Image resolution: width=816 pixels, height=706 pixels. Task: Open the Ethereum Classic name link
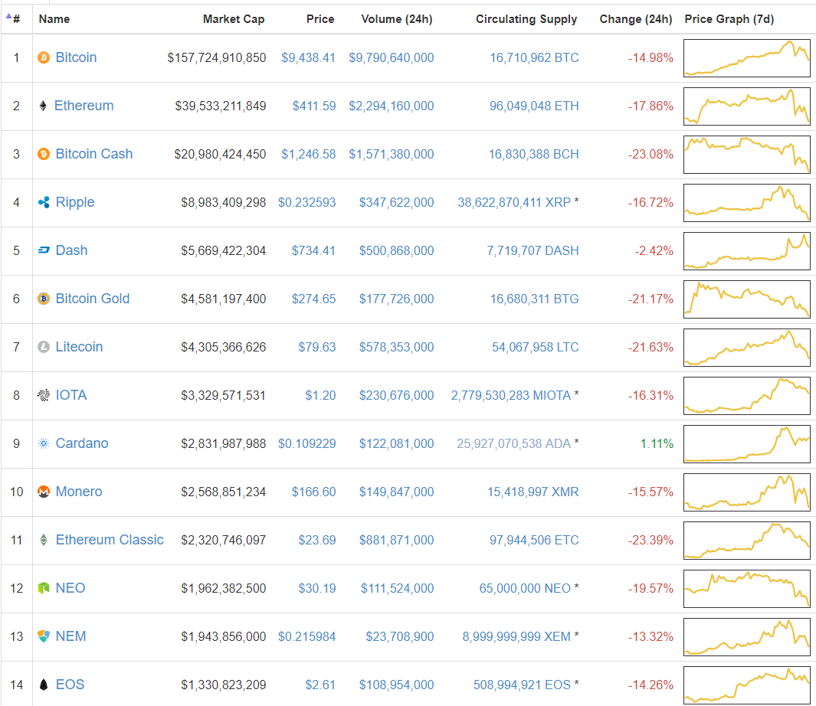point(110,540)
